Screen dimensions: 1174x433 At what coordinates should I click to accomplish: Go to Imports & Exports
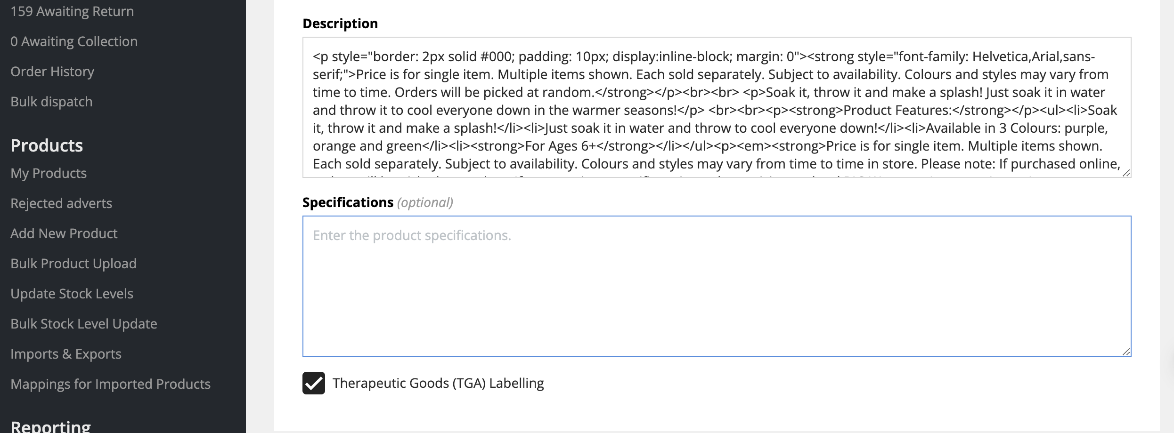click(66, 354)
